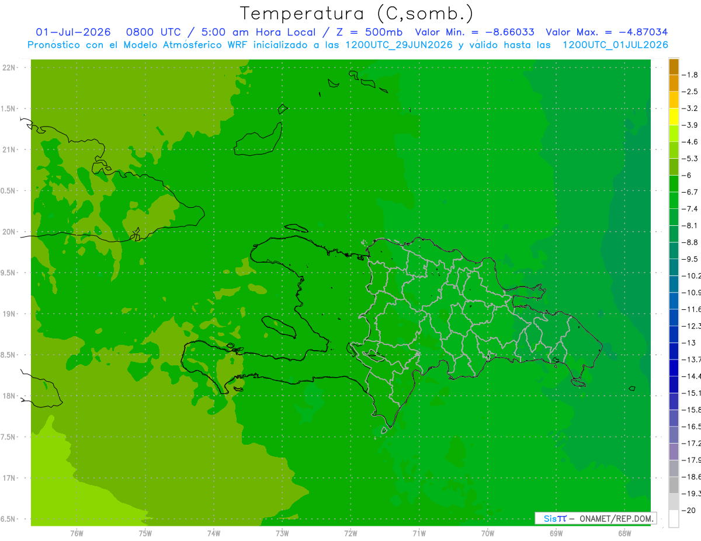Click the 'ONAMET/REP.DOM.' credit box
Image resolution: width=701 pixels, height=541 pixels.
tap(595, 518)
